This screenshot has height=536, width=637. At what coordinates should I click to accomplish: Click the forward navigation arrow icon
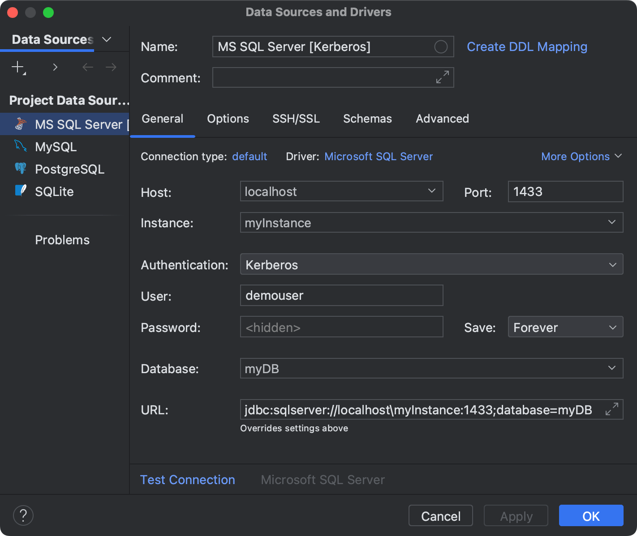point(111,67)
